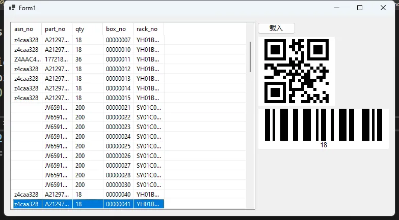The image size is (399, 220).
Task: Select the Z4AAC4... row asn_no cell
Action: point(27,59)
